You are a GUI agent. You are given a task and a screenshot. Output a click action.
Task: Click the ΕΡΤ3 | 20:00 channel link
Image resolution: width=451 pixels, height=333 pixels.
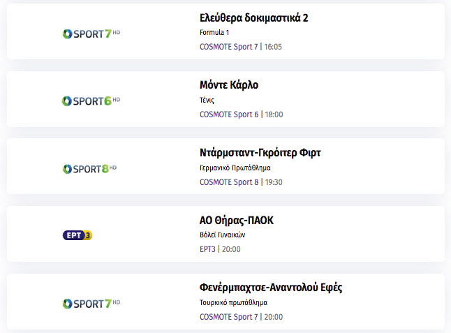[x=220, y=249]
